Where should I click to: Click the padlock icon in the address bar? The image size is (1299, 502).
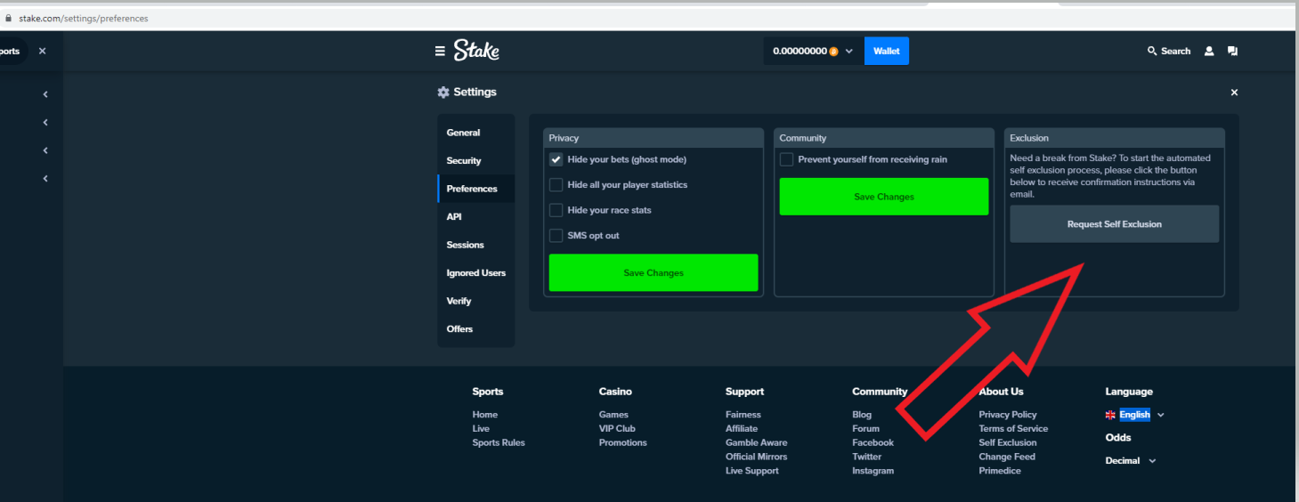point(8,18)
